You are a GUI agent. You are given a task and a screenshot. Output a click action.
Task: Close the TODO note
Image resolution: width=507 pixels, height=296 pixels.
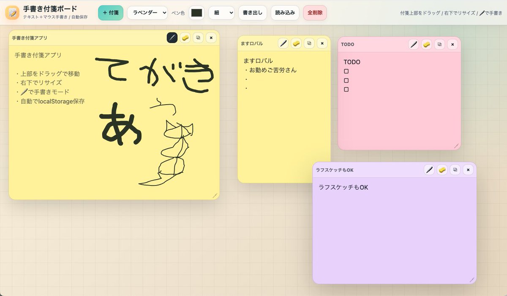tap(453, 44)
